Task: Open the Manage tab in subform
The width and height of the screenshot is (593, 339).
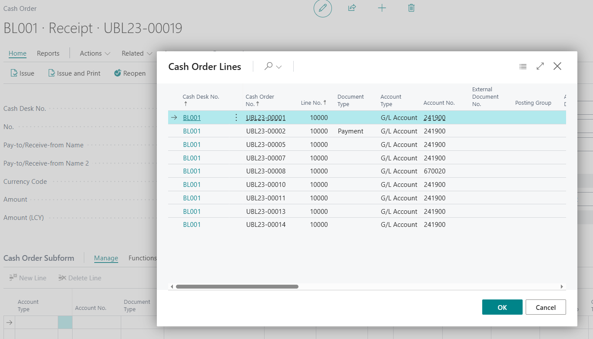Action: 106,258
